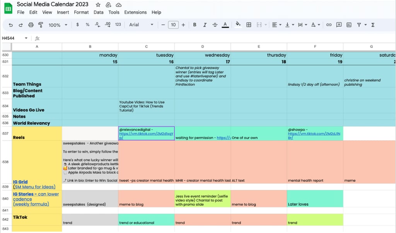Open the text color picker
396x233 pixels.
pos(225,25)
